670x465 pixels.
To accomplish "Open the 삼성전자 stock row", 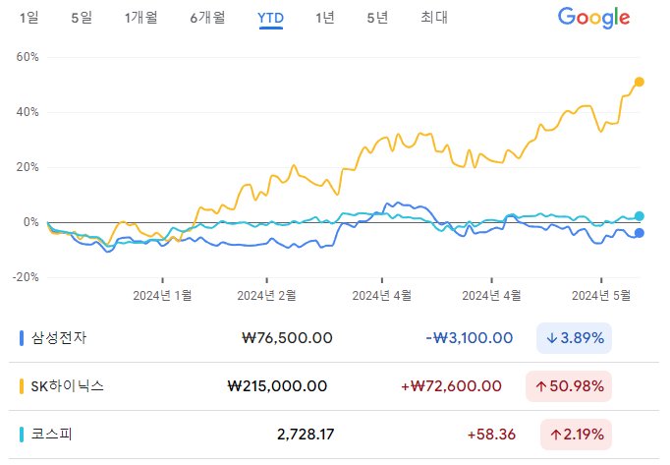I will pyautogui.click(x=334, y=338).
